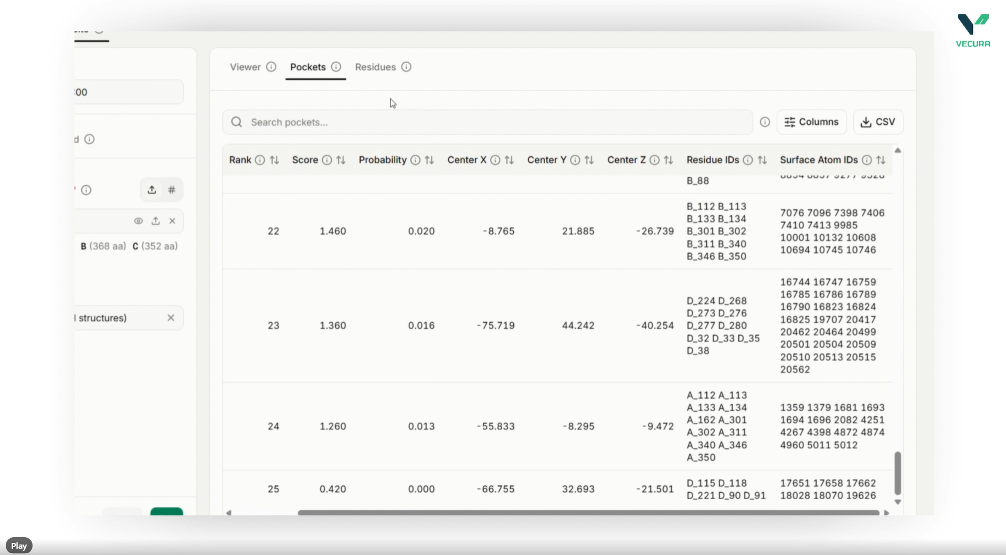This screenshot has width=1006, height=555.
Task: Select the rank 24 cell
Action: 273,426
